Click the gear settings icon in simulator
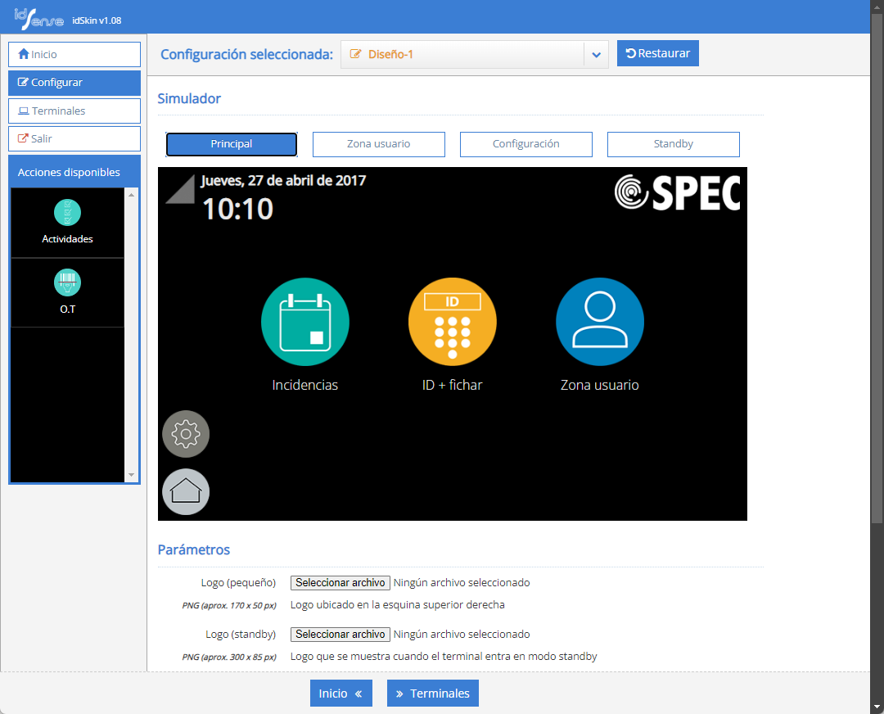The width and height of the screenshot is (884, 714). coord(186,434)
